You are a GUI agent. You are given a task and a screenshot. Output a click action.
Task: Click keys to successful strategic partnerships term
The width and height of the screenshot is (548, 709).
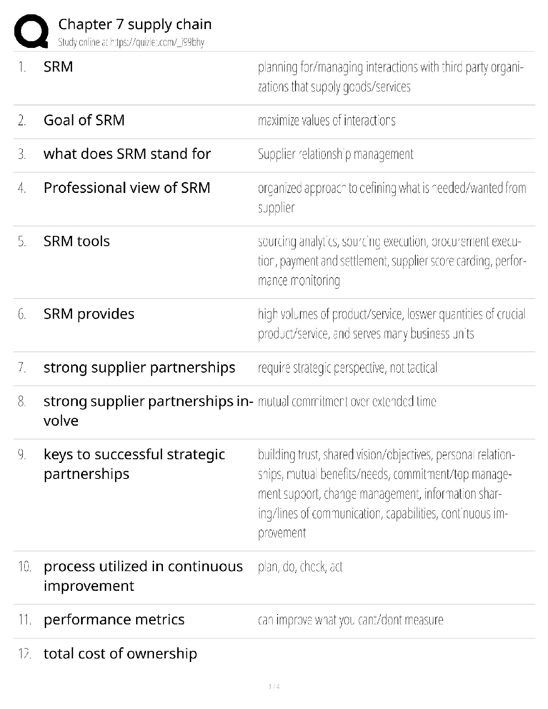click(134, 464)
